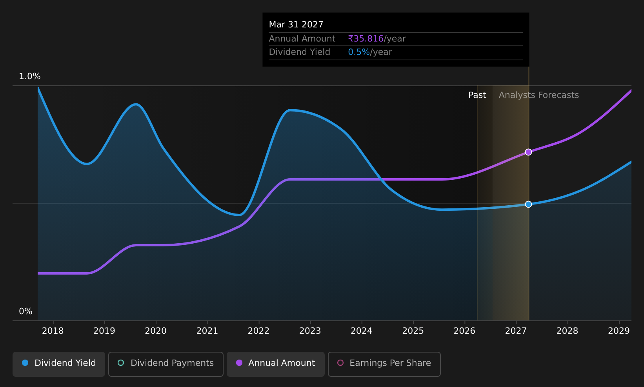Viewport: 644px width, 387px height.
Task: Click the Annual Amount label in tooltip
Action: (302, 39)
